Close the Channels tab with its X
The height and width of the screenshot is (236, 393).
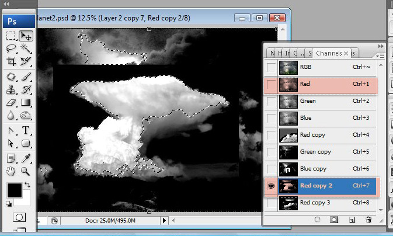click(346, 53)
